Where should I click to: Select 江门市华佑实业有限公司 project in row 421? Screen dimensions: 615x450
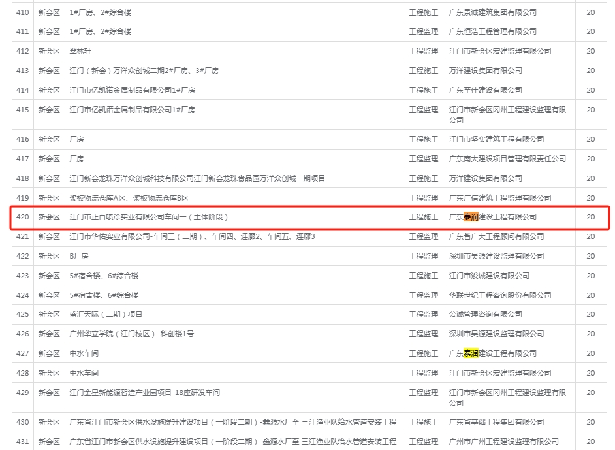[192, 236]
